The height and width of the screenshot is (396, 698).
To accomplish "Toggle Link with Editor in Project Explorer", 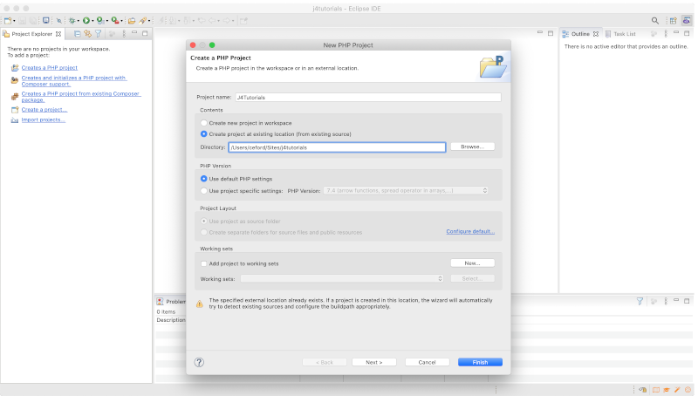I will 88,34.
